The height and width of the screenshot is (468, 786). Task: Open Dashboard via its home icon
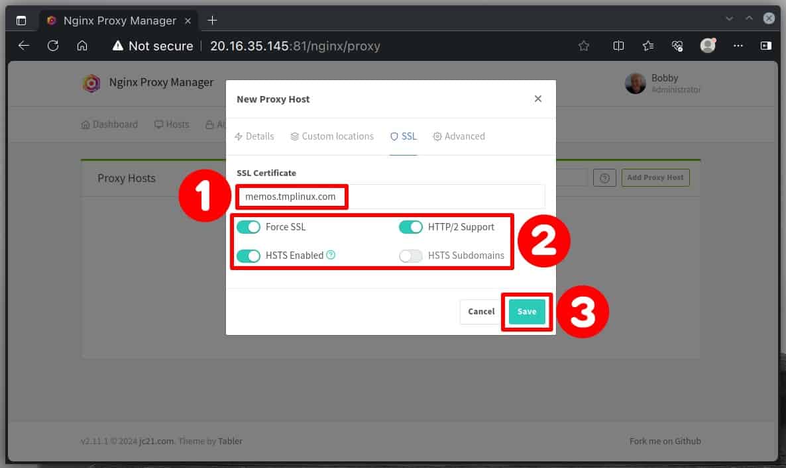pos(86,124)
